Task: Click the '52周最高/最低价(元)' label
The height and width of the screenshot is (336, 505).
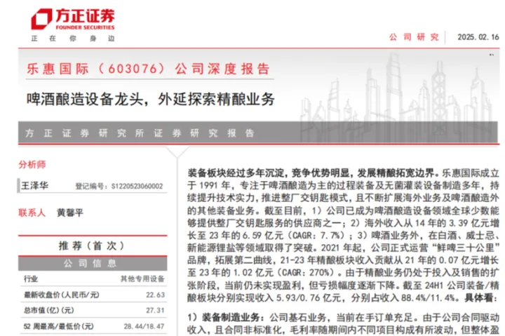Action: (59, 326)
